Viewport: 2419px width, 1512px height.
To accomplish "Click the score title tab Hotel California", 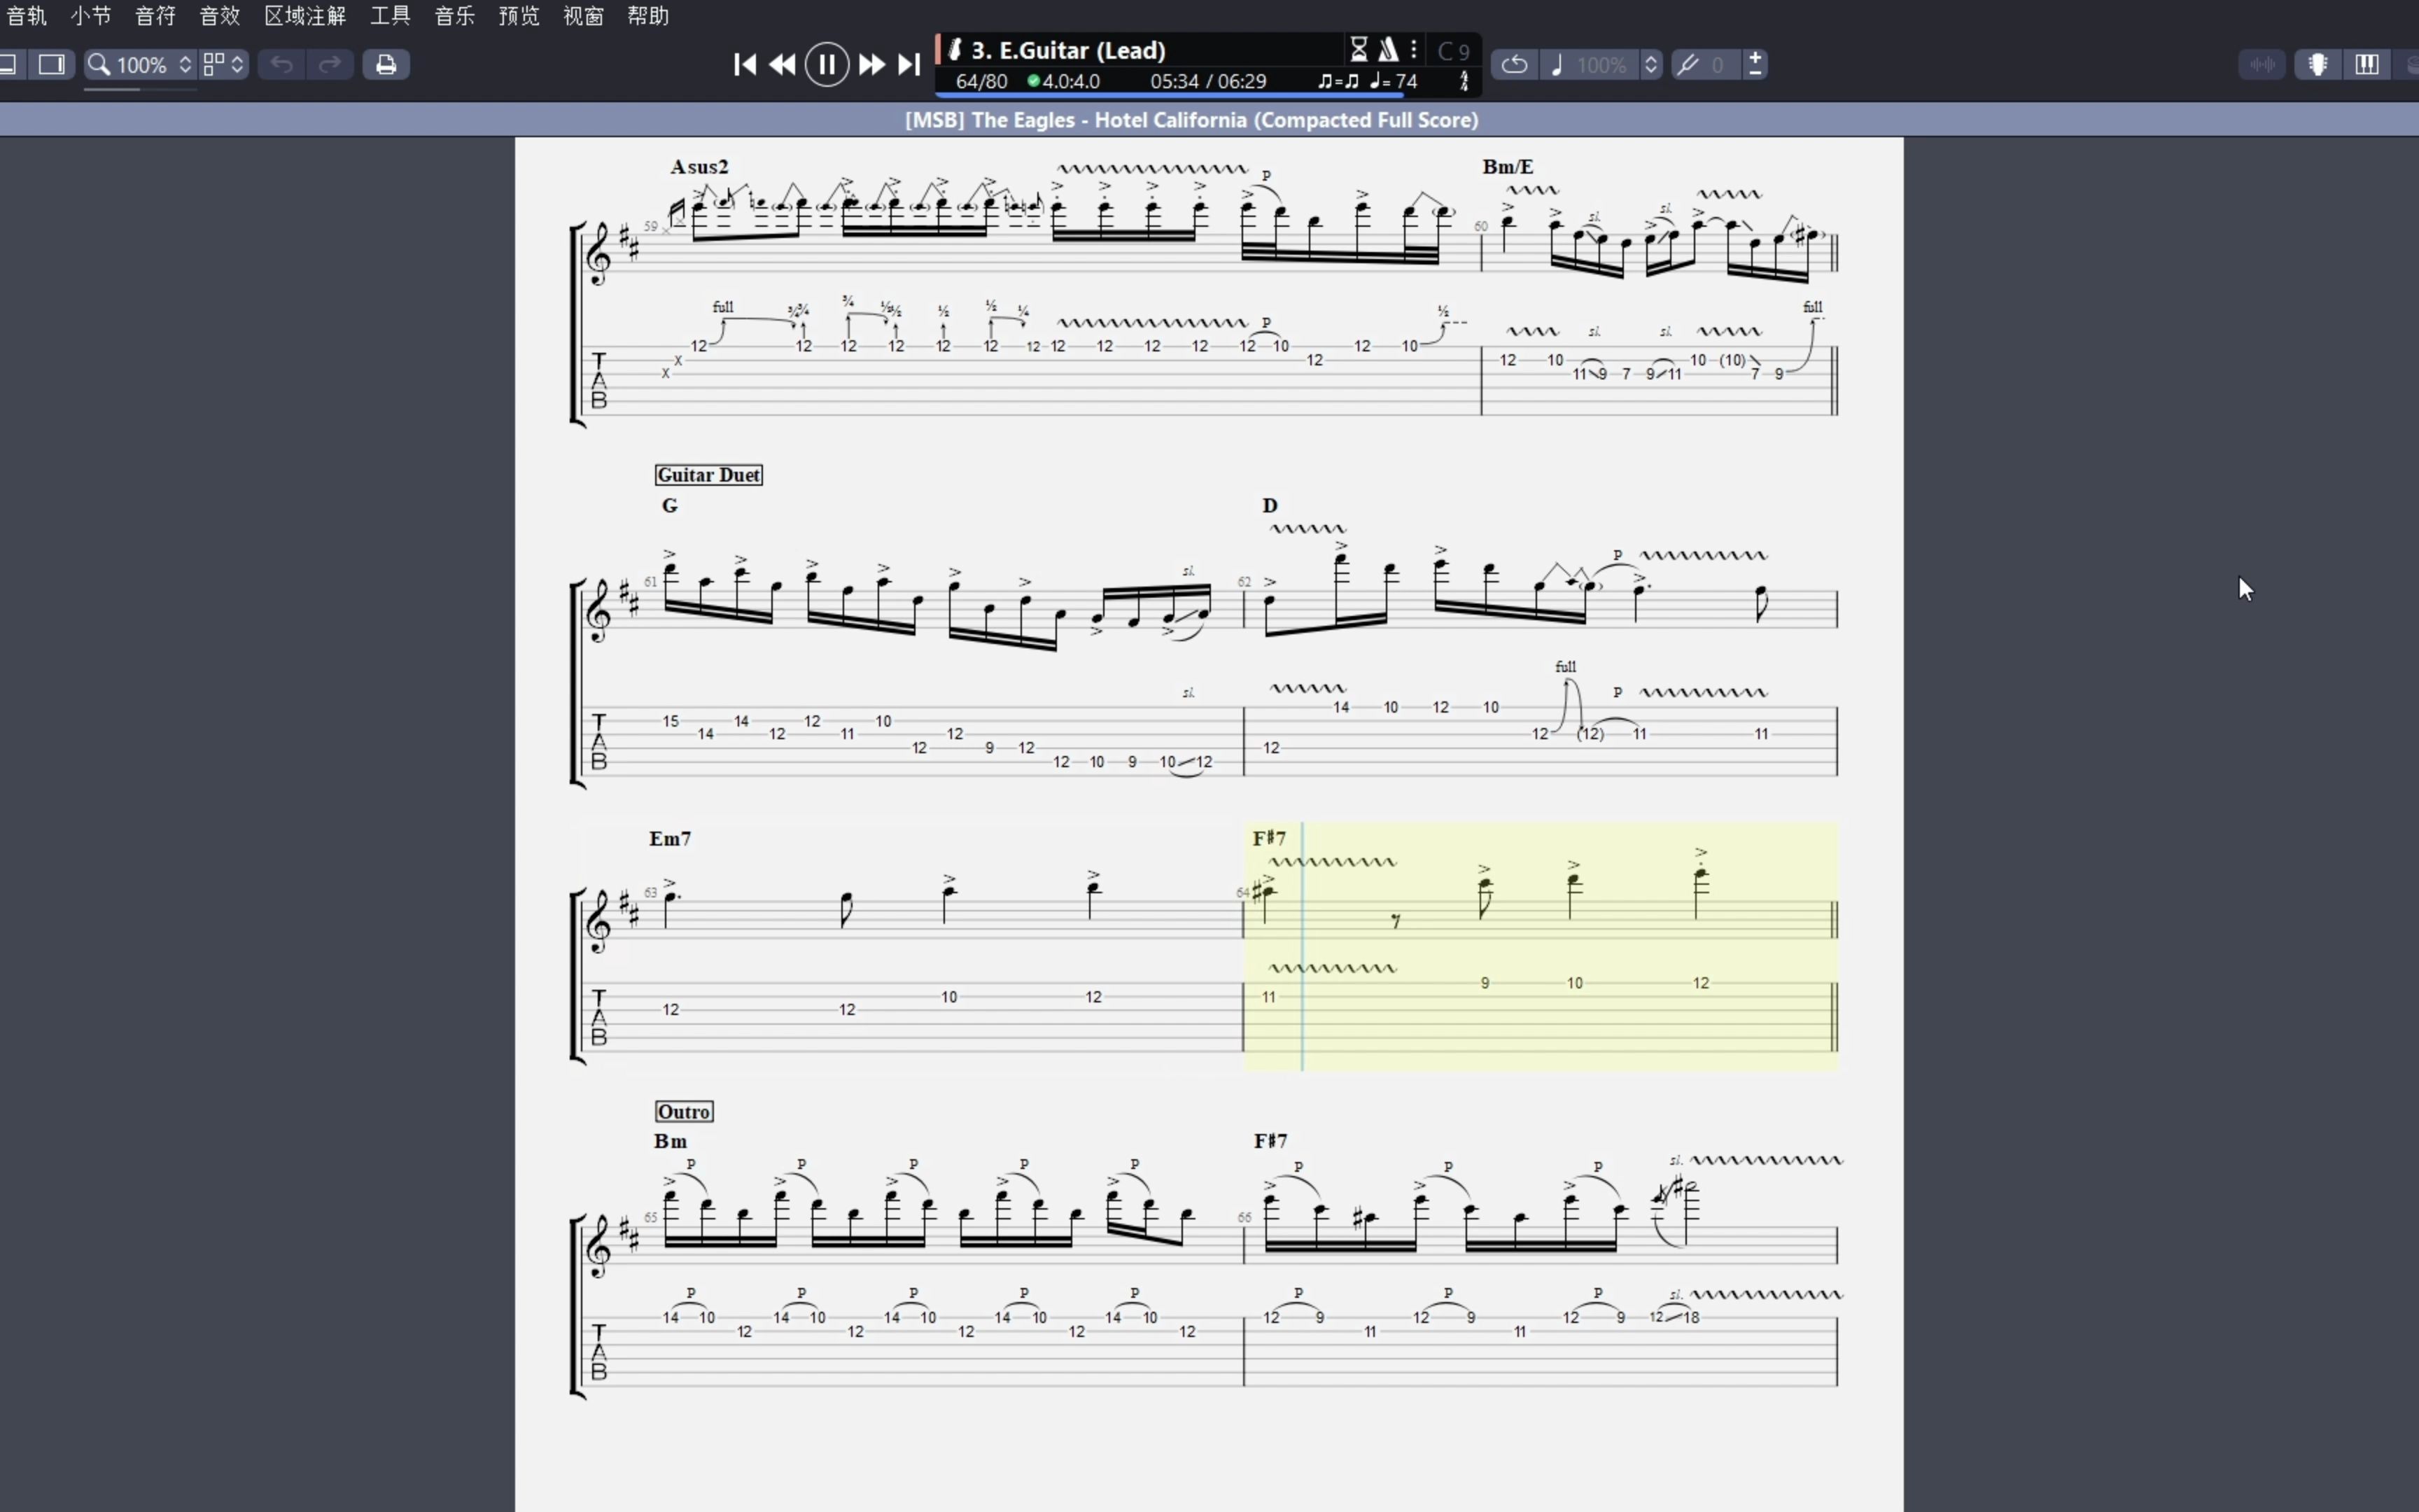I will tap(1191, 120).
